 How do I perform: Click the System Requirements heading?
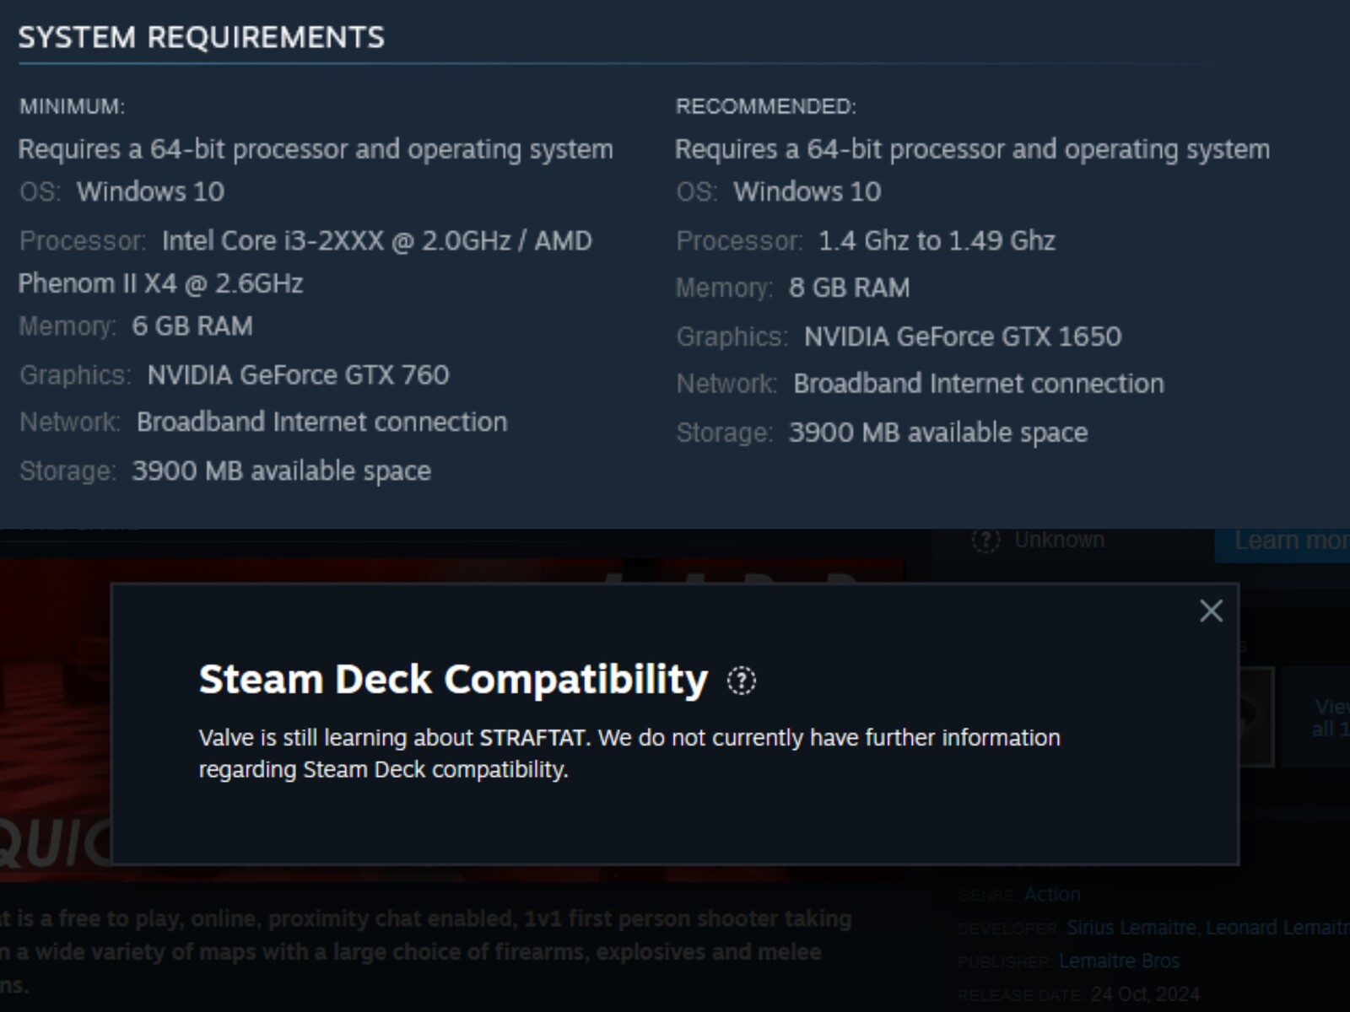point(201,37)
